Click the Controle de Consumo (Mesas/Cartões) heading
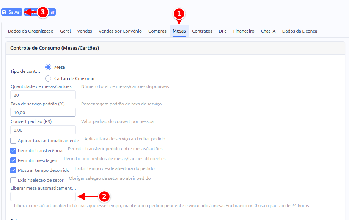This screenshot has width=349, height=220. 55,48
